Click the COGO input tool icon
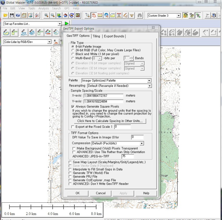The height and width of the screenshot is (220, 222). point(48,32)
